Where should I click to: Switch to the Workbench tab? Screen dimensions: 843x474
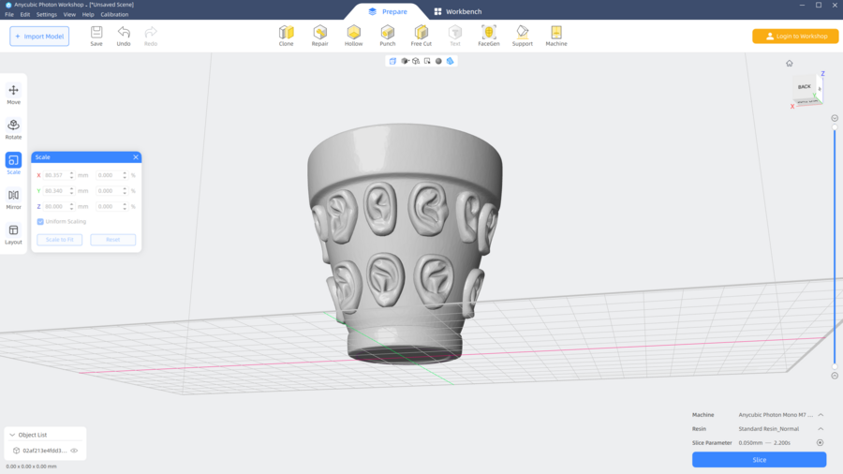pyautogui.click(x=458, y=11)
